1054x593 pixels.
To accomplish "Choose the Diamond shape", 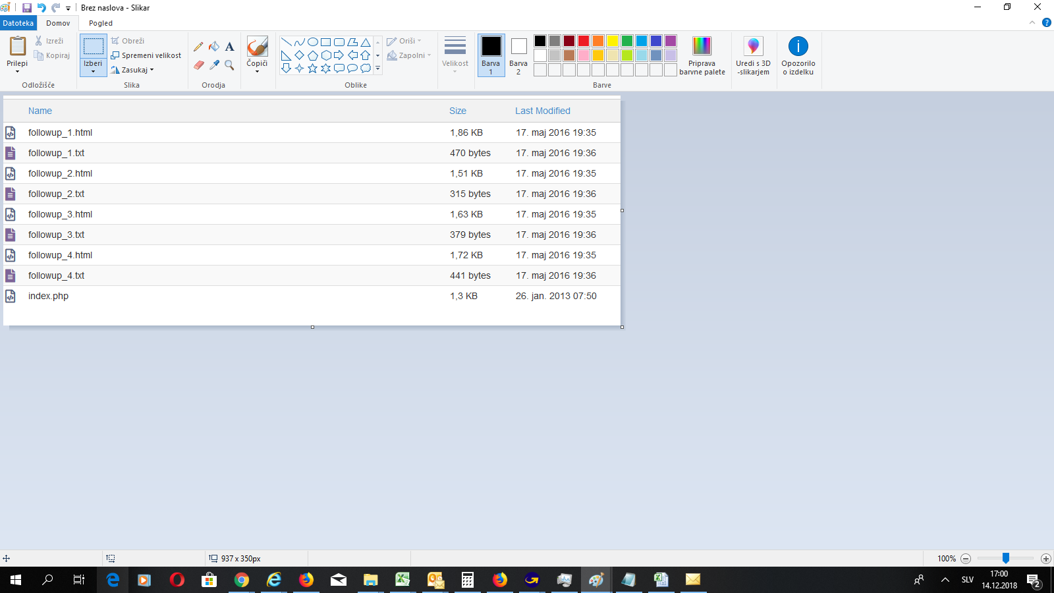I will click(x=299, y=55).
